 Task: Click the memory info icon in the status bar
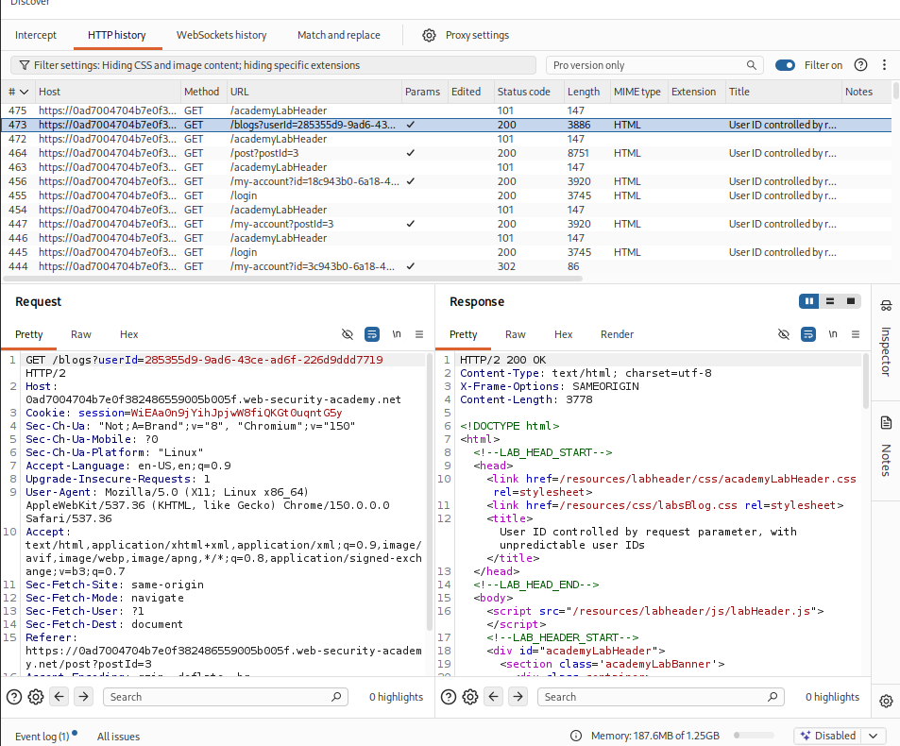pyautogui.click(x=576, y=736)
